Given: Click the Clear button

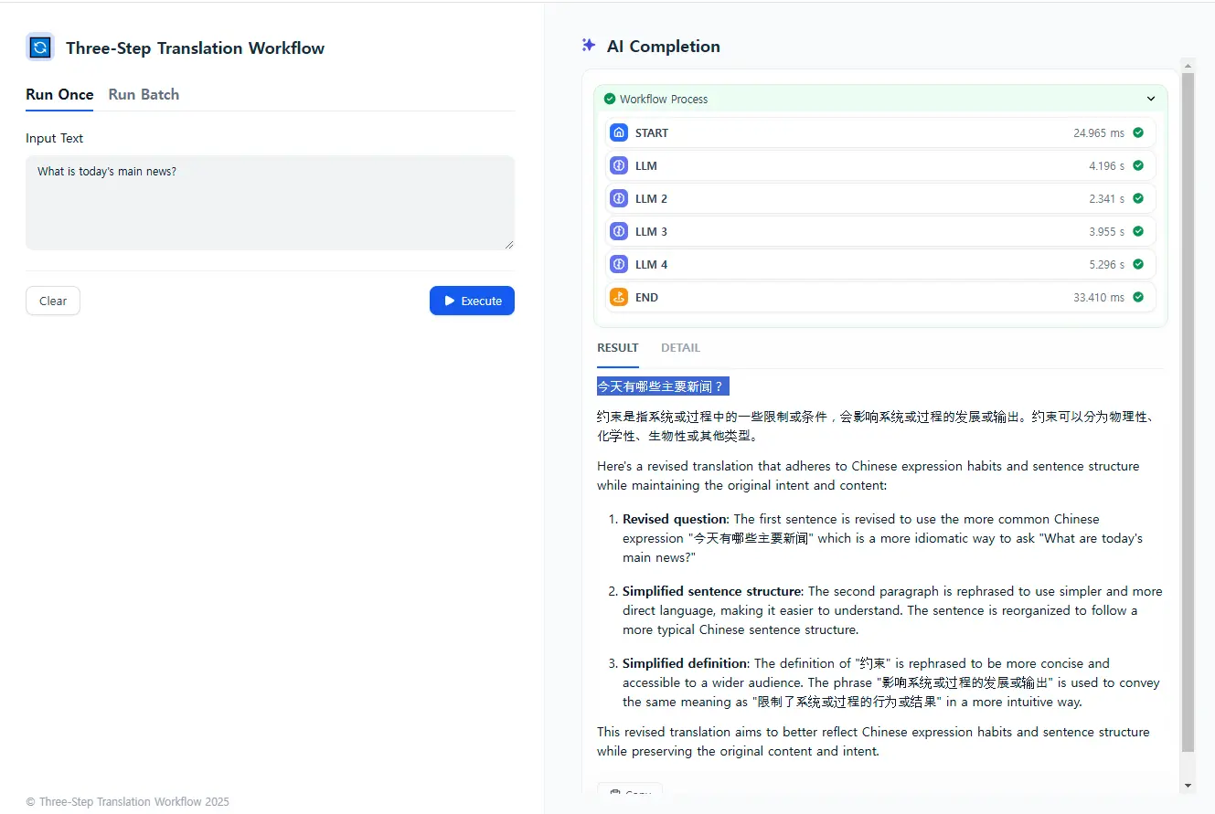Looking at the screenshot, I should pyautogui.click(x=53, y=301).
